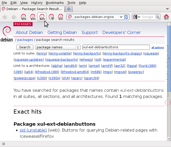
Task: Click the DD Debian developer toolbar button
Action: (61, 17)
